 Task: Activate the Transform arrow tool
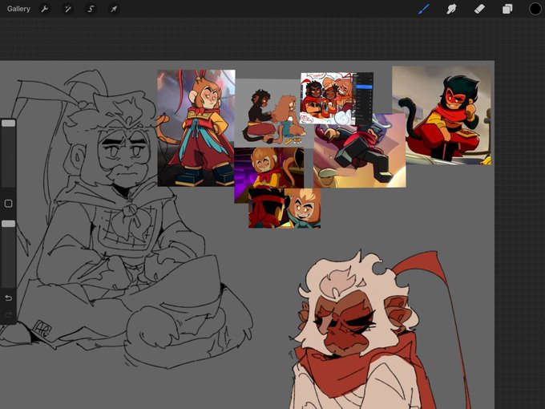[114, 9]
